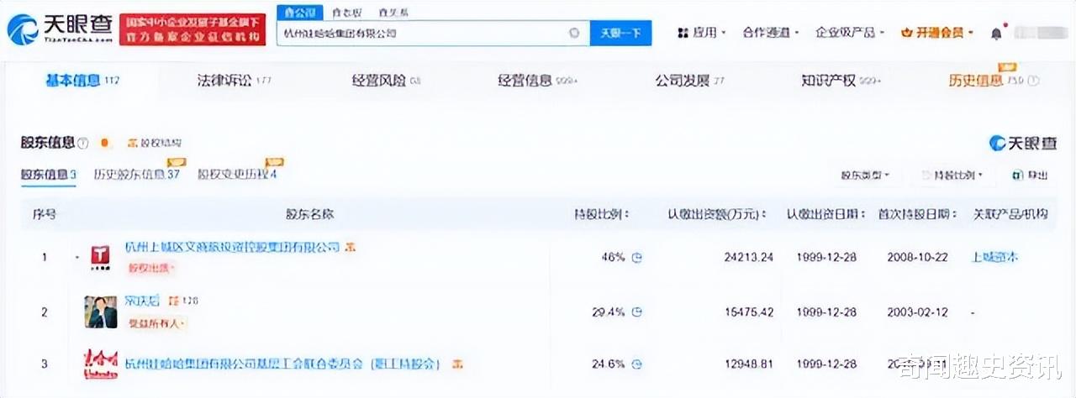Switch to the 知识产权 tab
1076x398 pixels.
click(x=841, y=81)
